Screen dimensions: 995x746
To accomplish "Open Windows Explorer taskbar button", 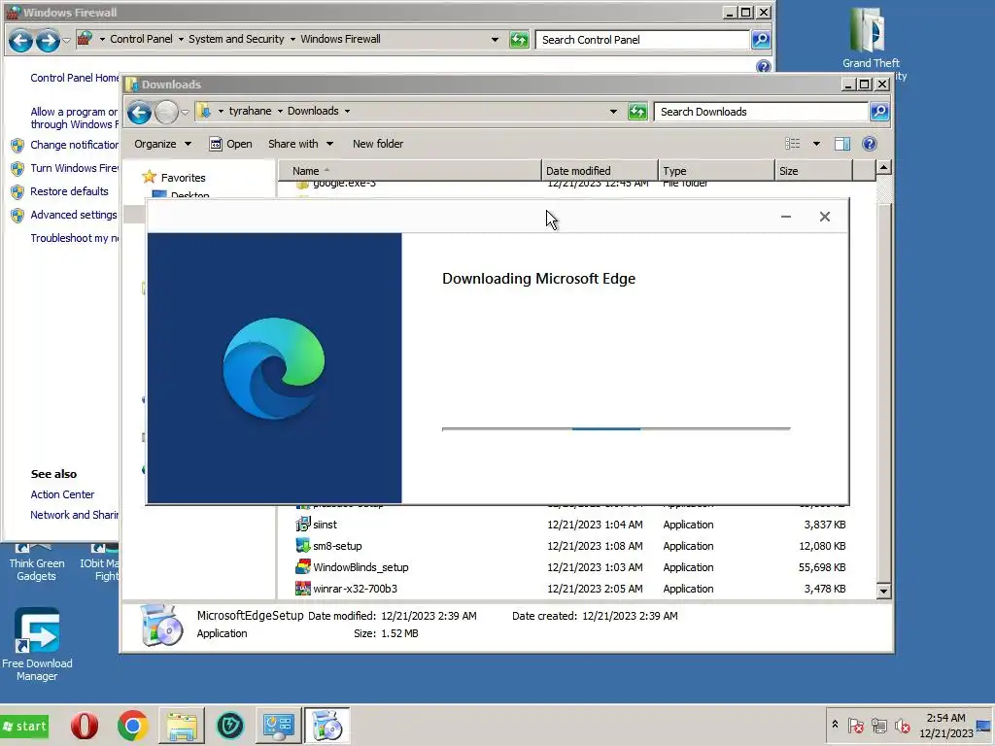I will coord(182,726).
